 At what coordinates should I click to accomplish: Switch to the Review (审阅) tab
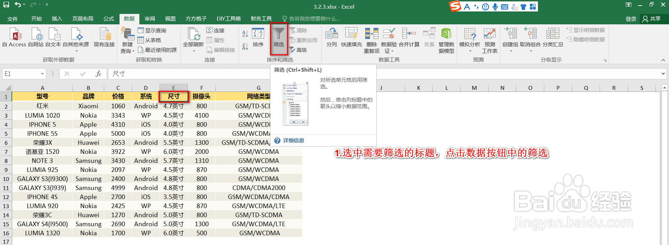[x=150, y=19]
